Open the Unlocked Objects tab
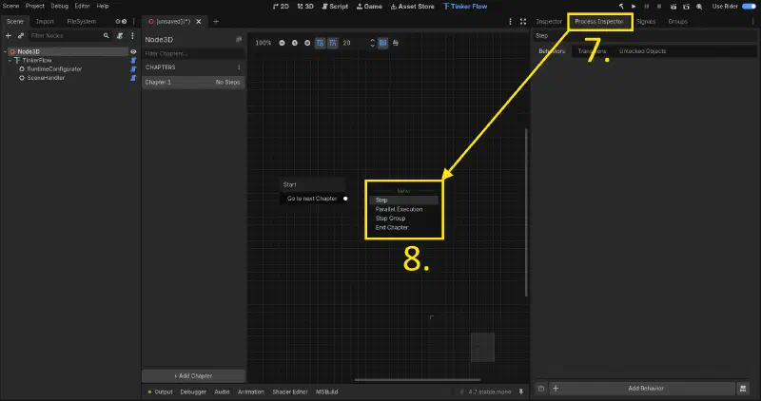 [x=643, y=51]
